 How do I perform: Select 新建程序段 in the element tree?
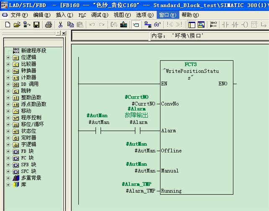(34, 51)
